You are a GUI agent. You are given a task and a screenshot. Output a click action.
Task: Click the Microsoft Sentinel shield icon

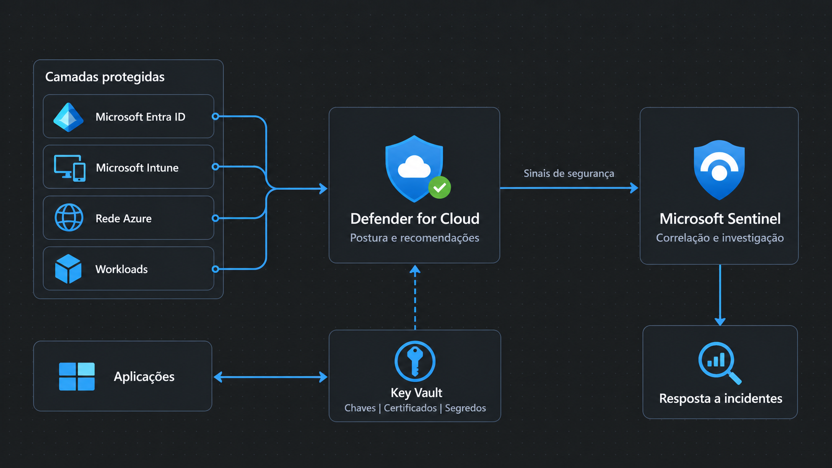pyautogui.click(x=719, y=170)
